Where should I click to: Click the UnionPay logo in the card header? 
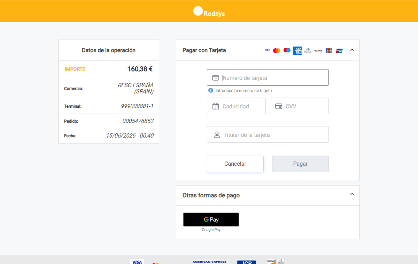pos(339,50)
